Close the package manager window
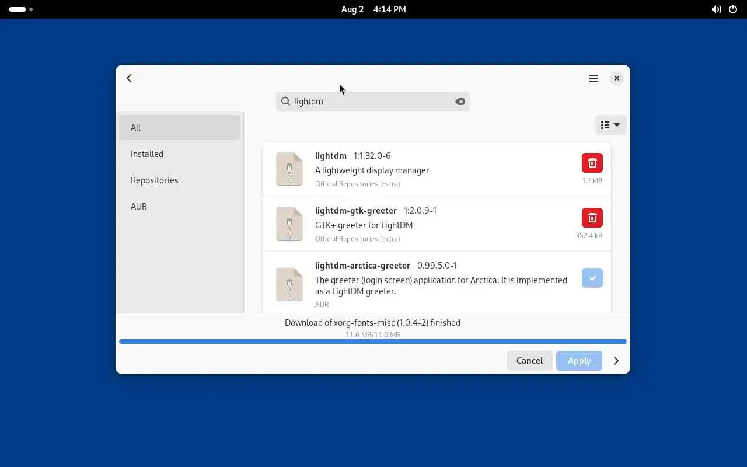Viewport: 747px width, 467px height. [616, 78]
